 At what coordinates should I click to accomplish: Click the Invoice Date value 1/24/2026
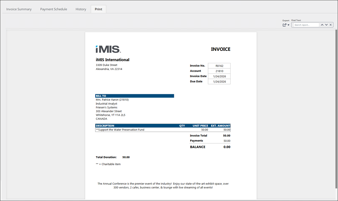point(219,76)
